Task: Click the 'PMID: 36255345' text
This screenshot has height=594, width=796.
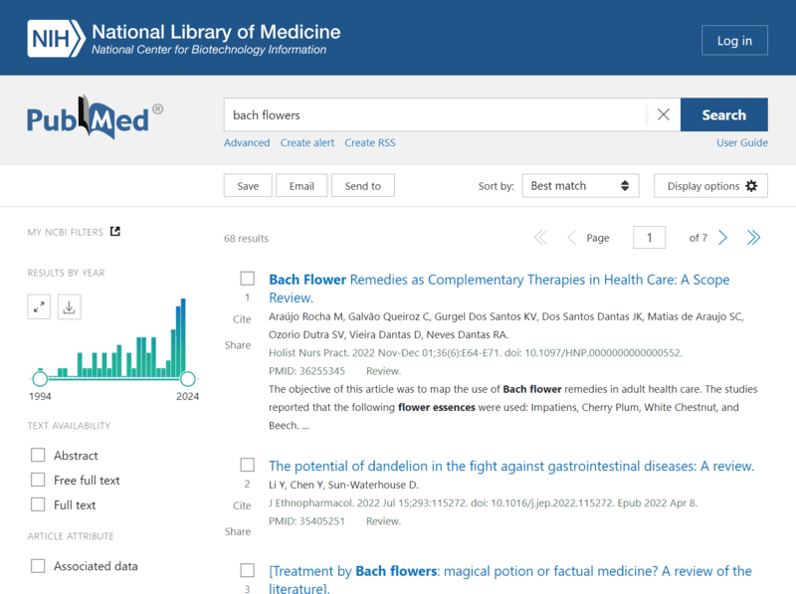Action: (306, 371)
